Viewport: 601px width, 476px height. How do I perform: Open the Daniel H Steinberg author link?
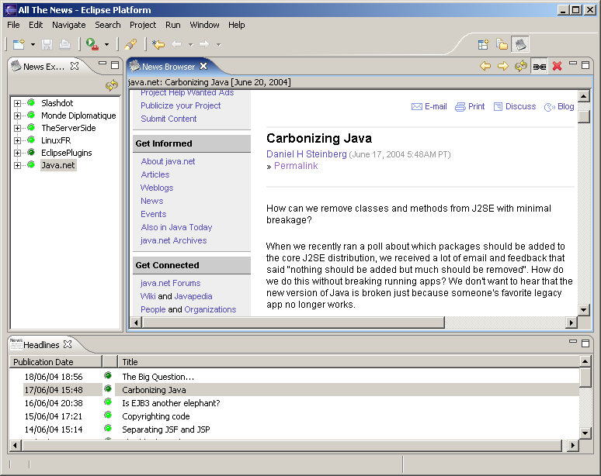307,153
